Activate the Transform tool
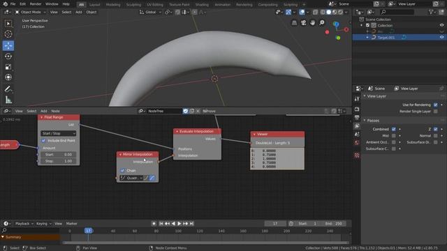Screen dimensions: 447x251 pos(8,77)
